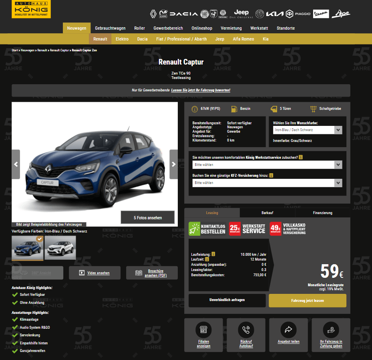The width and height of the screenshot is (372, 360).
Task: Open Vermietung menu item
Action: tap(231, 28)
